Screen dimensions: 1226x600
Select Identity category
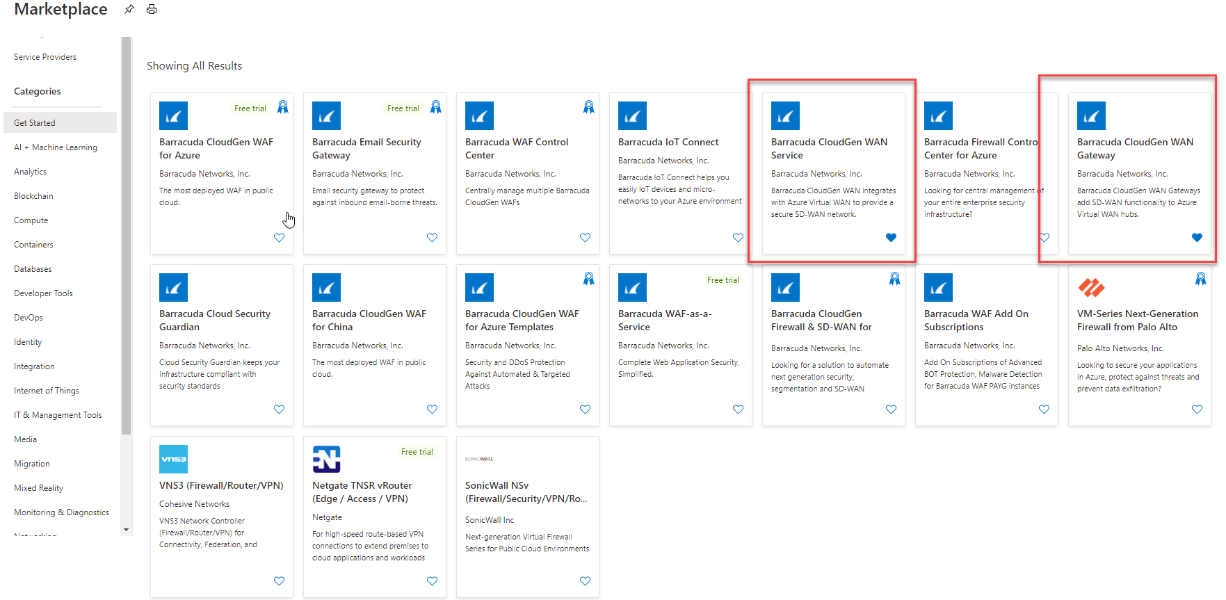[x=28, y=342]
